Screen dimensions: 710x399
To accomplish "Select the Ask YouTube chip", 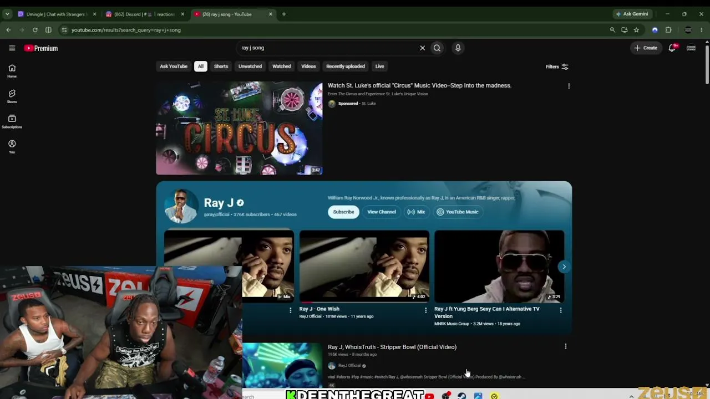I will coord(174,66).
